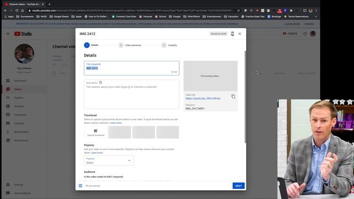The image size is (354, 199).
Task: Select the first auto-generated thumbnail placeholder
Action: 119,132
